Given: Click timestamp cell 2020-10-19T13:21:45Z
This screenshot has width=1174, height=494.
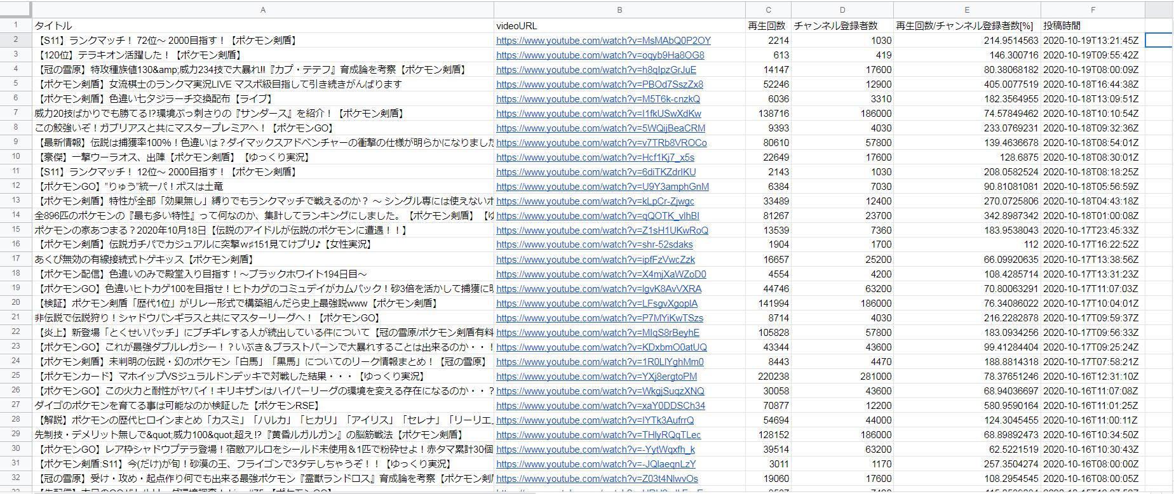Looking at the screenshot, I should [1093, 40].
